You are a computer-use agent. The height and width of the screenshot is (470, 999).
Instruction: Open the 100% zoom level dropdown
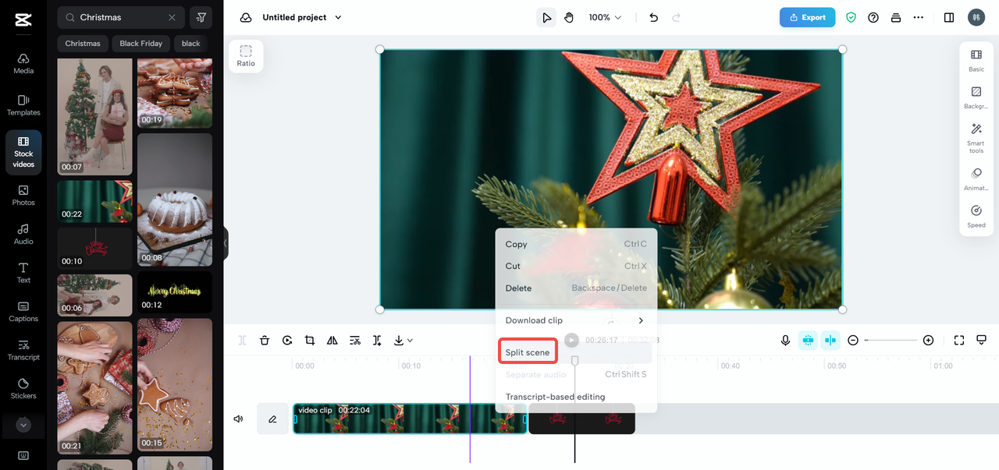[x=606, y=17]
